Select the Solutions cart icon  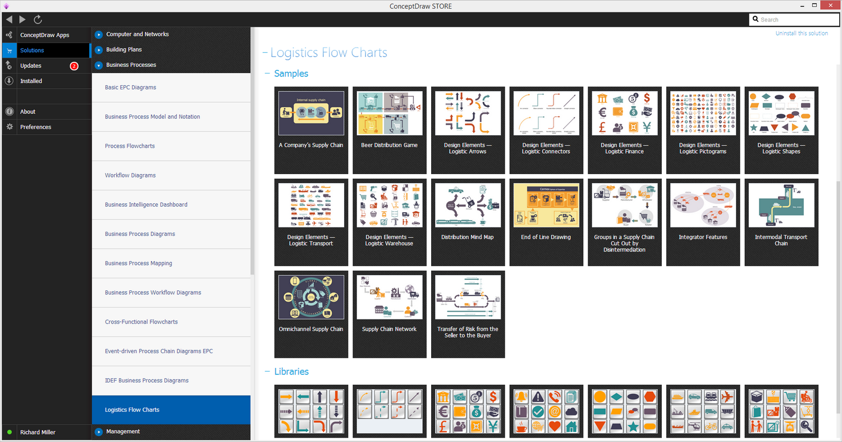9,51
